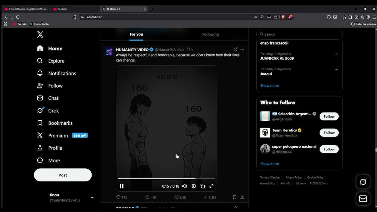This screenshot has height=212, width=377.
Task: Open HUMANITY VIDEO profile avatar
Action: 109,52
